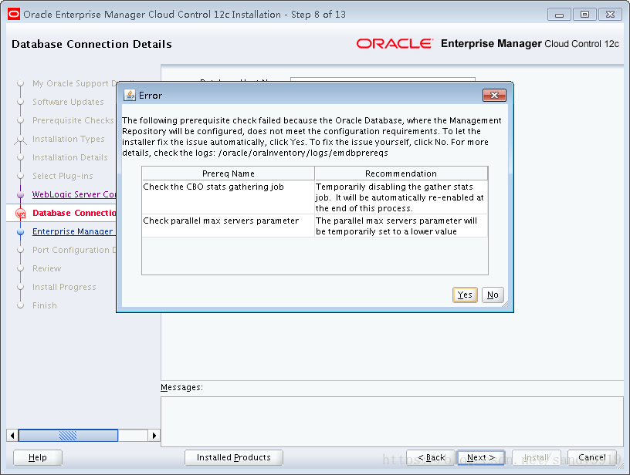Go back with the Back button

431,457
